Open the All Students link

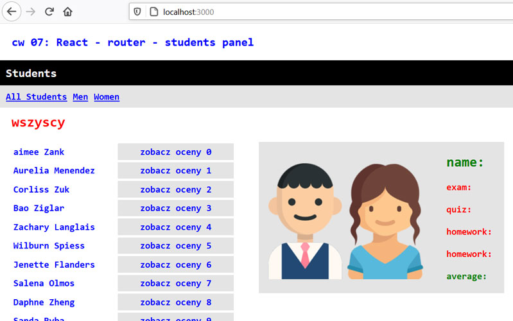(x=36, y=97)
